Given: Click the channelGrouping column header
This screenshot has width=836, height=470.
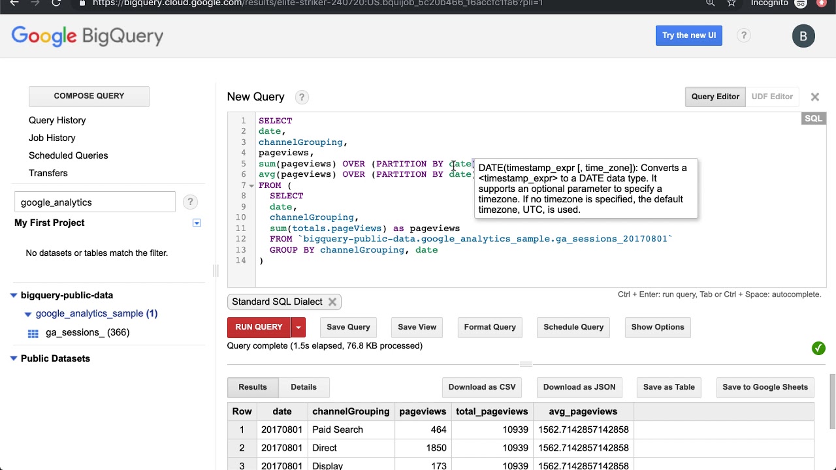Looking at the screenshot, I should (x=351, y=412).
